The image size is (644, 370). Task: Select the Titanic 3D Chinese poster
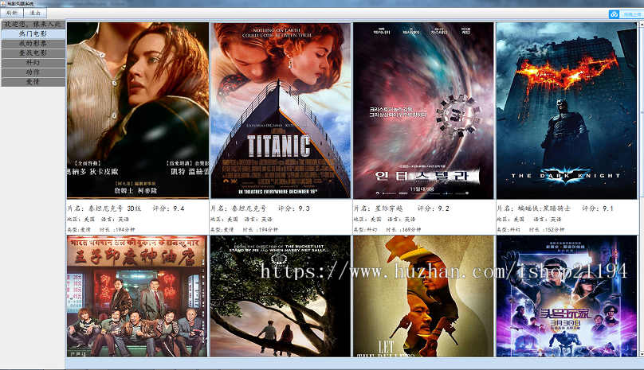tap(138, 111)
